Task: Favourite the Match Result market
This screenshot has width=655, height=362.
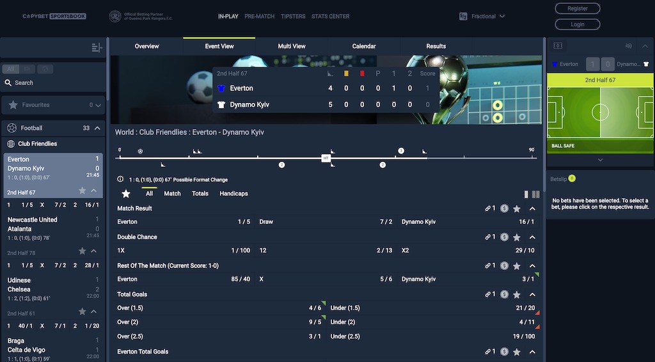Action: [517, 209]
